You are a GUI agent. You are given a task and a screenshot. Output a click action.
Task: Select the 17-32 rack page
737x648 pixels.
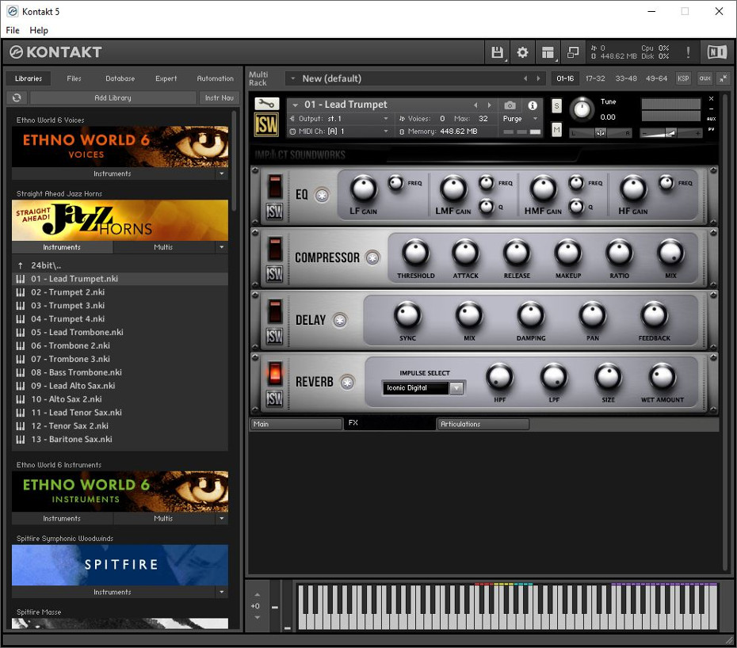click(595, 78)
